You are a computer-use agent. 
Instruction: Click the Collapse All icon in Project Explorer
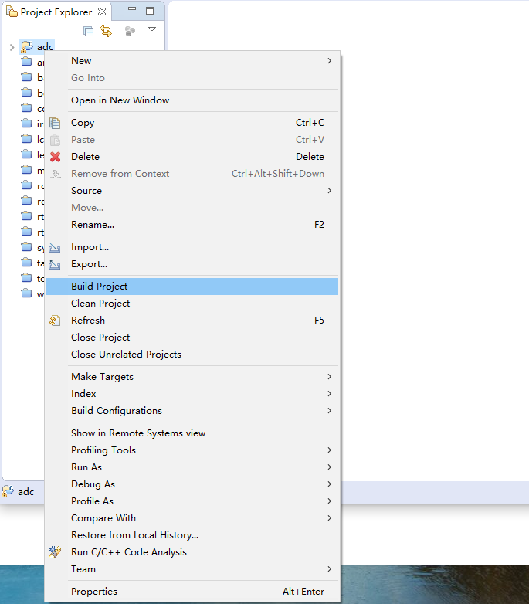tap(89, 31)
